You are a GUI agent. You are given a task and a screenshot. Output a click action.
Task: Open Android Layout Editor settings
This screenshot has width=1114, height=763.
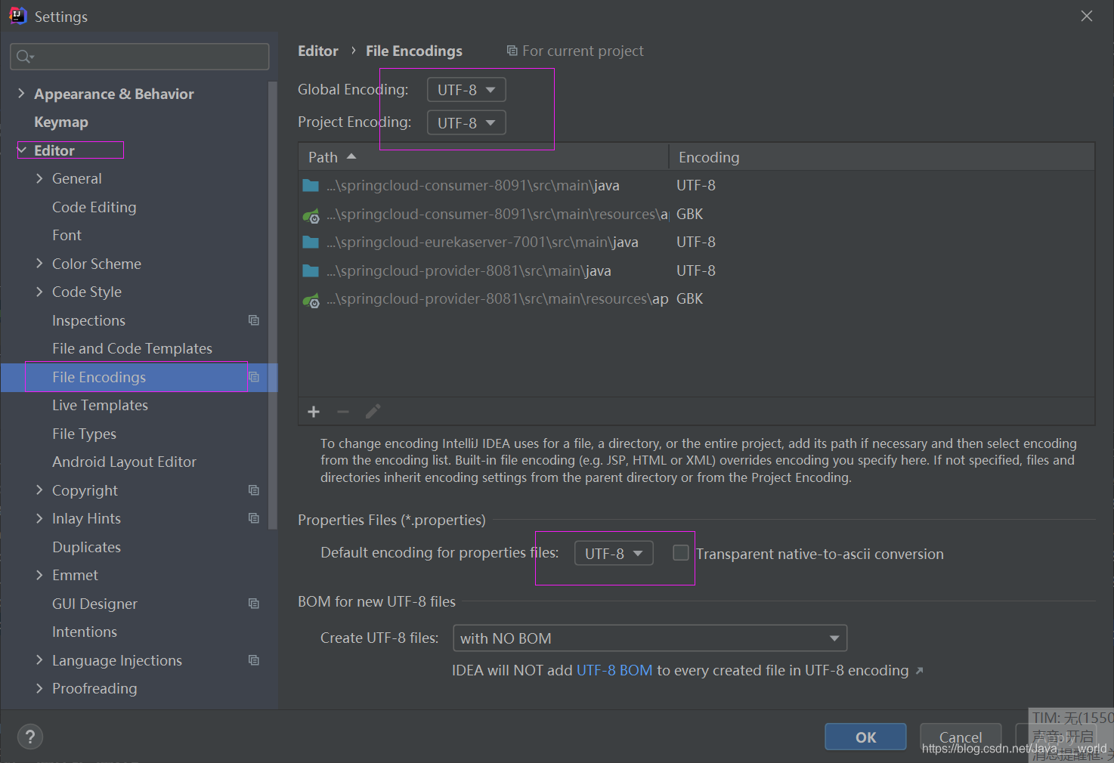click(x=124, y=462)
